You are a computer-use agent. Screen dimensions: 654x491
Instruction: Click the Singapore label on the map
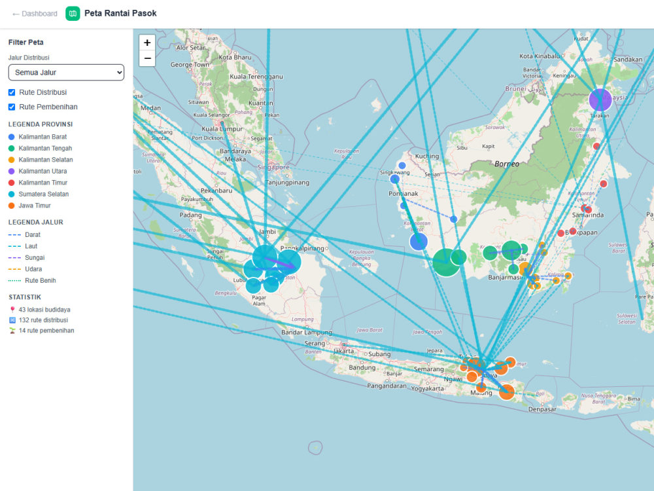pyautogui.click(x=273, y=167)
